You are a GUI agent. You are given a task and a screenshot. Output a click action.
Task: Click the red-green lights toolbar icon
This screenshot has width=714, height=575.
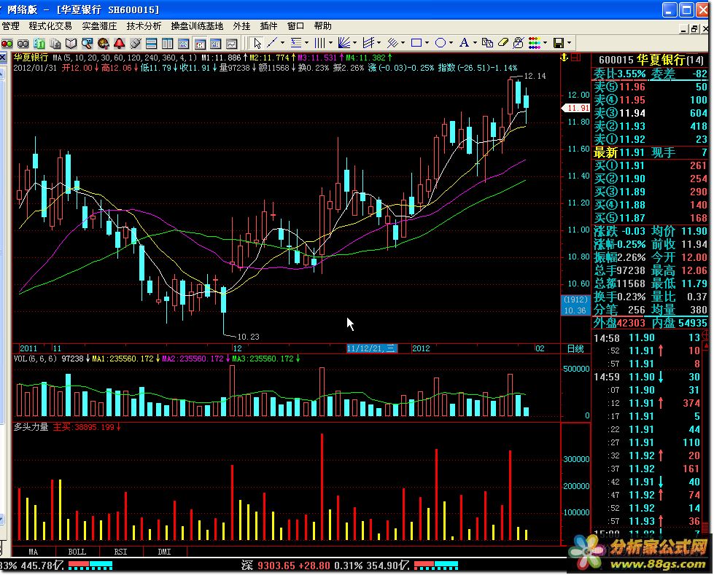point(7,43)
